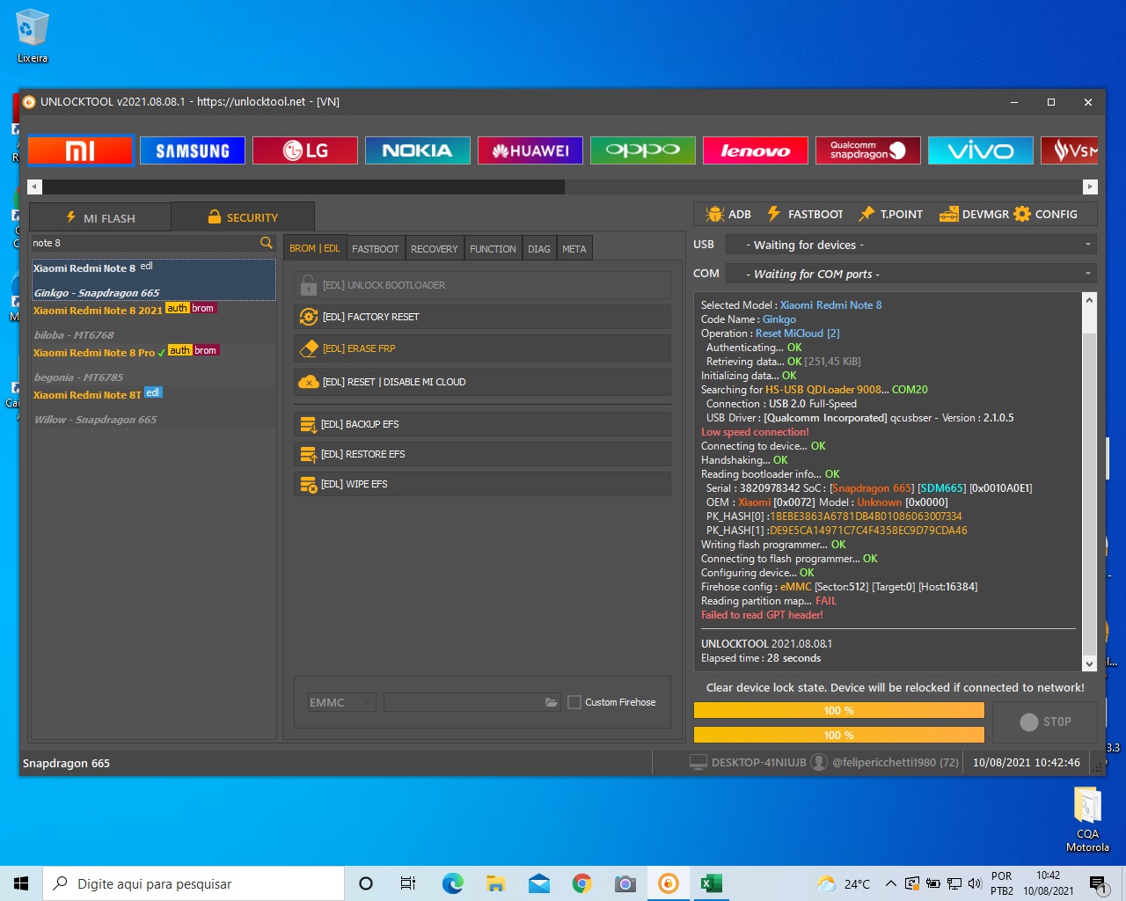Click the upper 100% progress bar
This screenshot has height=901, width=1126.
click(838, 710)
